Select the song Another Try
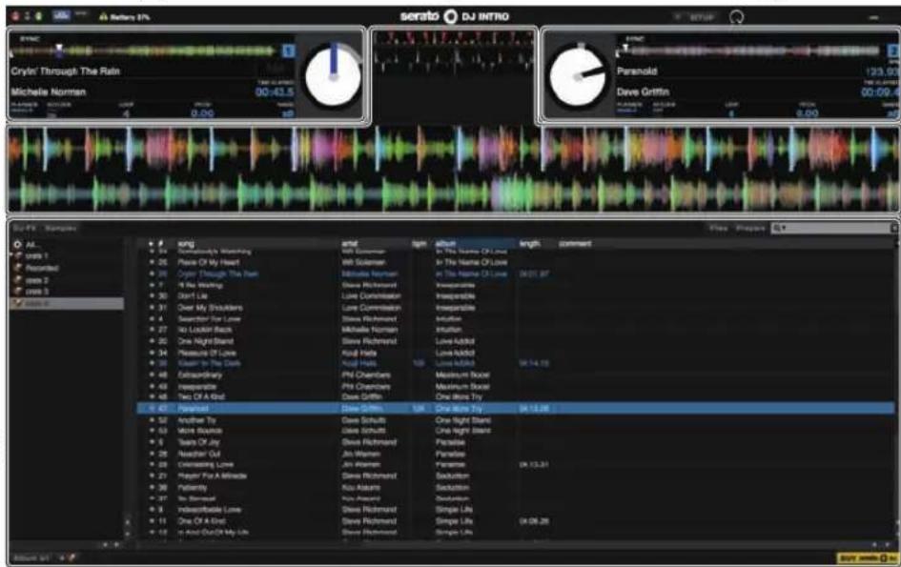This screenshot has width=901, height=567. pos(196,420)
